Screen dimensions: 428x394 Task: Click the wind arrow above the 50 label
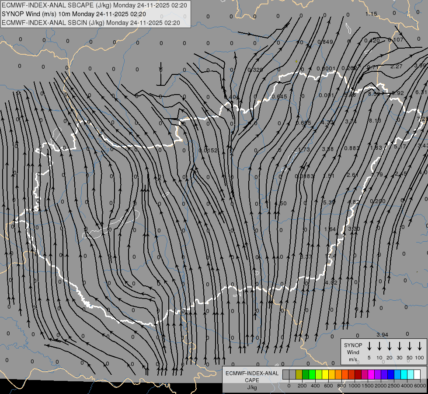(x=410, y=346)
